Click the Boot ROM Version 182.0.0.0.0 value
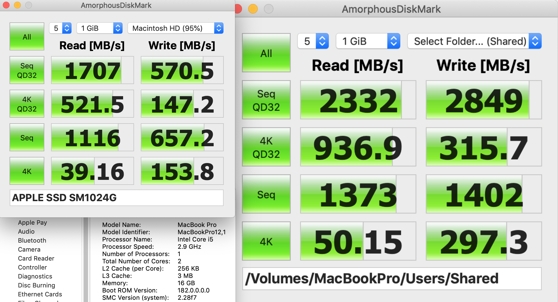This screenshot has width=558, height=302. click(194, 290)
